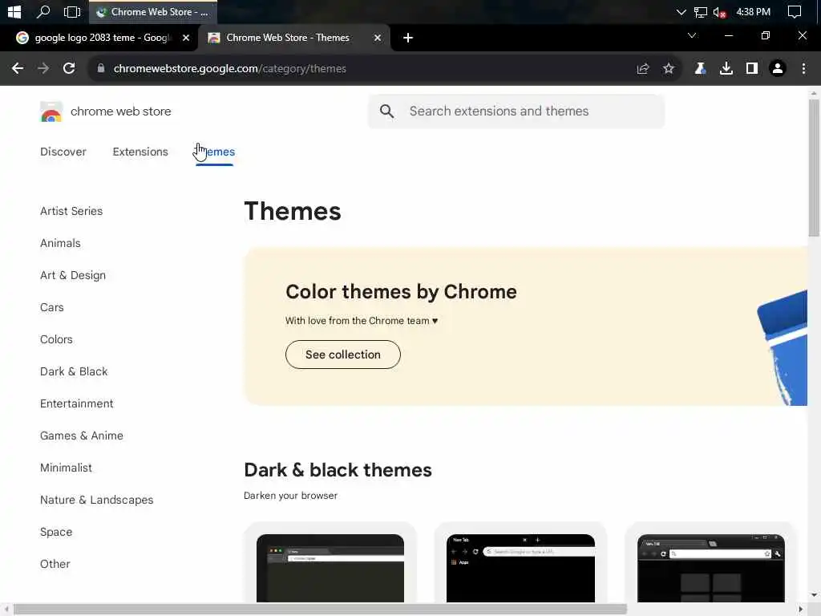Open second dark theme thumbnail showing Apps
Viewport: 821px width, 616px height.
[520, 568]
